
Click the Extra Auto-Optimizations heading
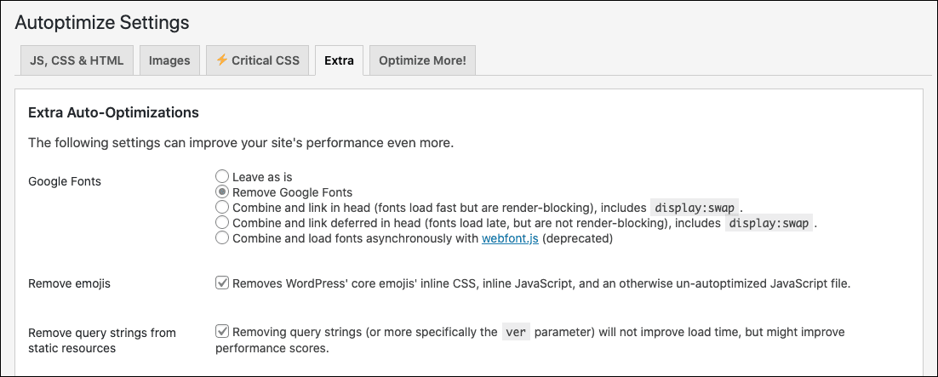click(114, 111)
